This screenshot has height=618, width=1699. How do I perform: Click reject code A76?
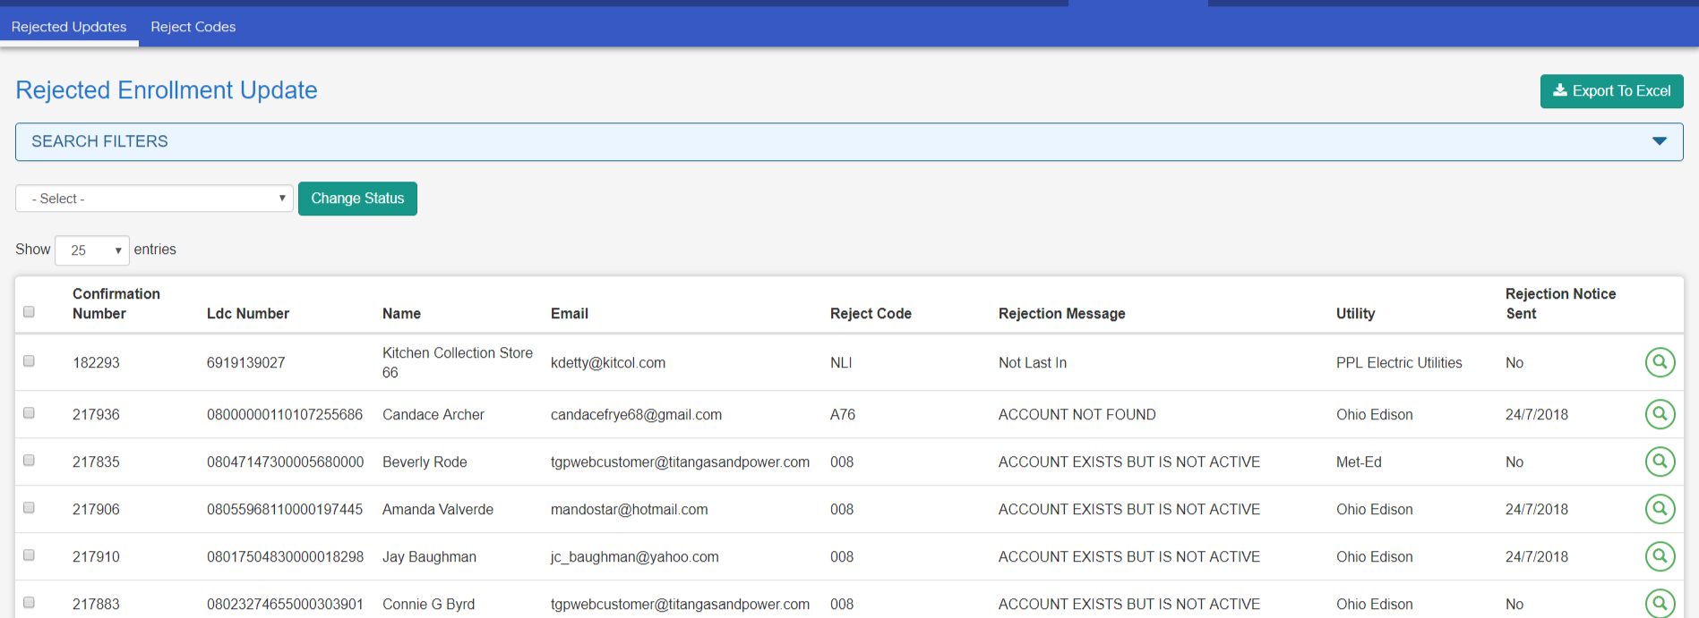pos(843,415)
